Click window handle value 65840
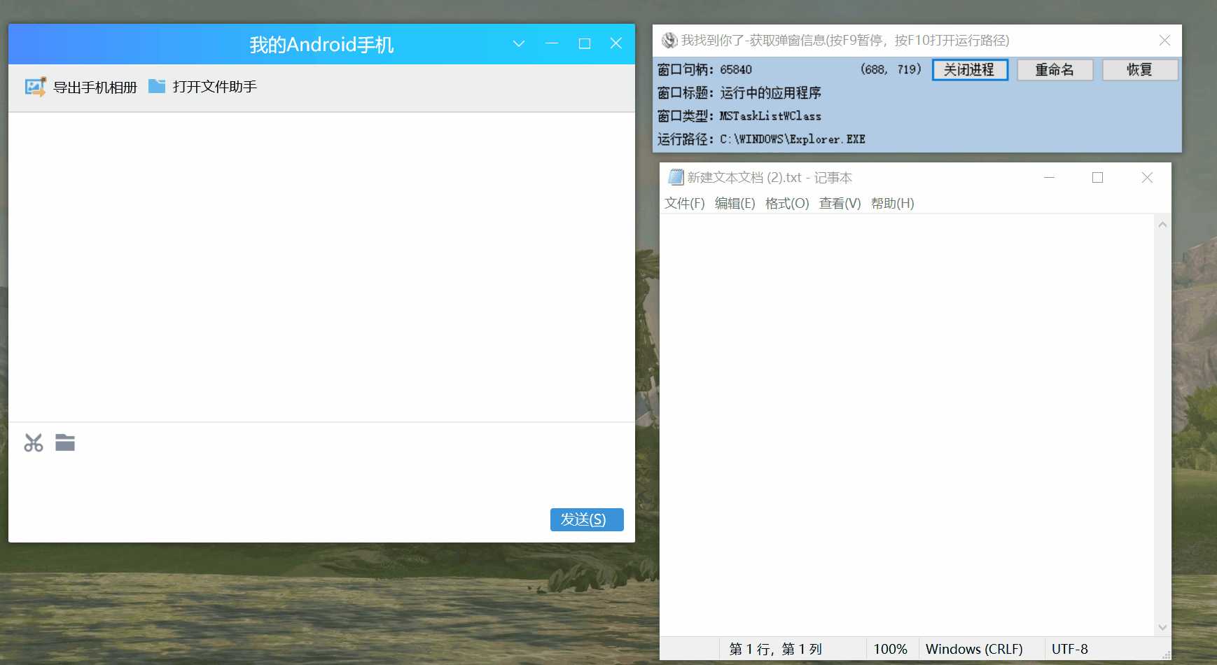This screenshot has width=1217, height=665. pyautogui.click(x=736, y=70)
